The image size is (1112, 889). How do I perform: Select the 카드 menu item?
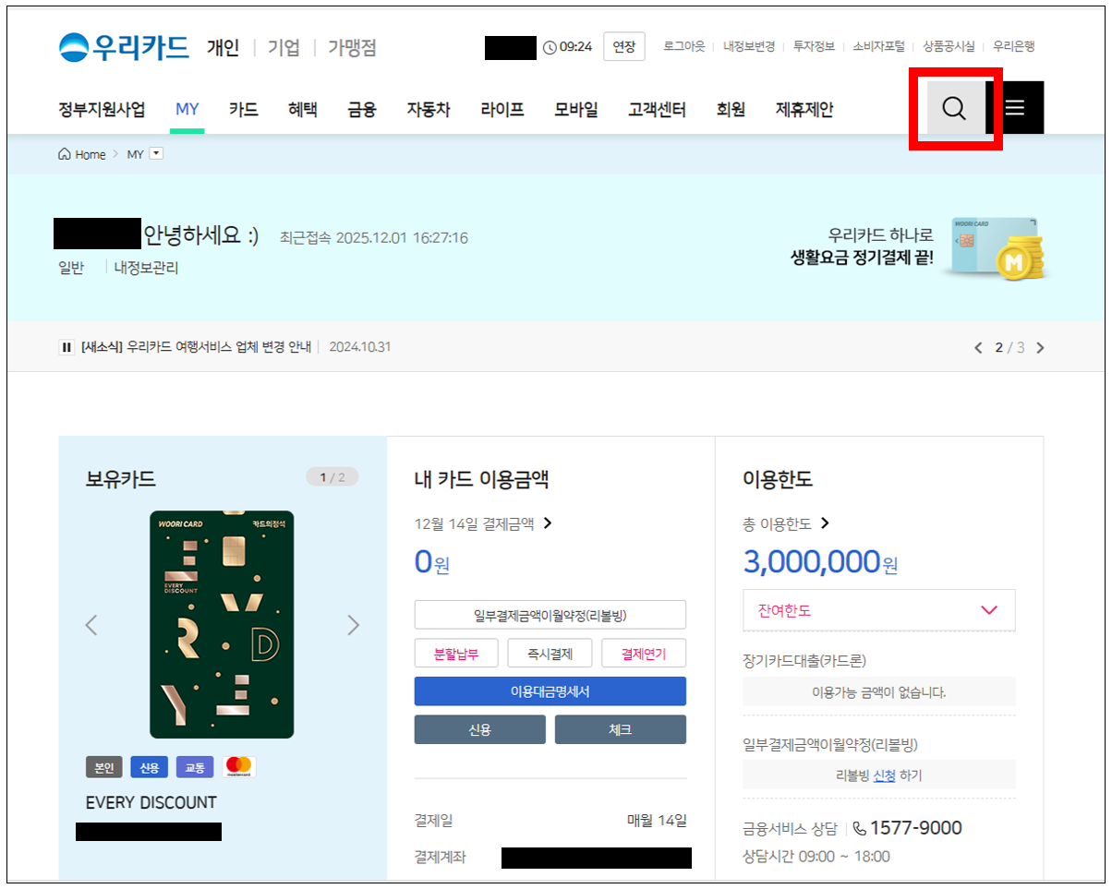243,110
